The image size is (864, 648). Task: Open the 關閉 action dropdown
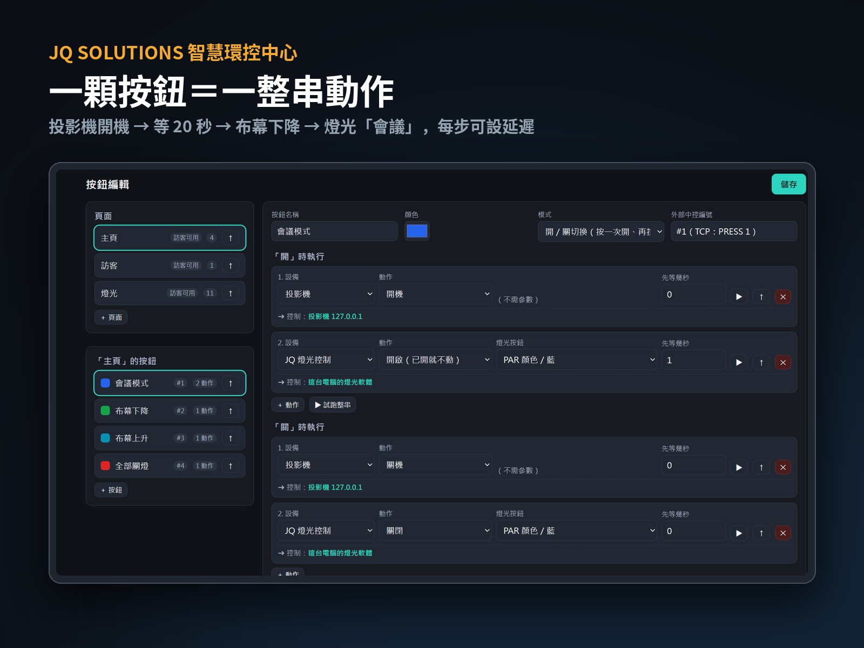click(435, 531)
